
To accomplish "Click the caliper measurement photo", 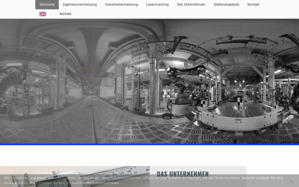I will 75,177.
